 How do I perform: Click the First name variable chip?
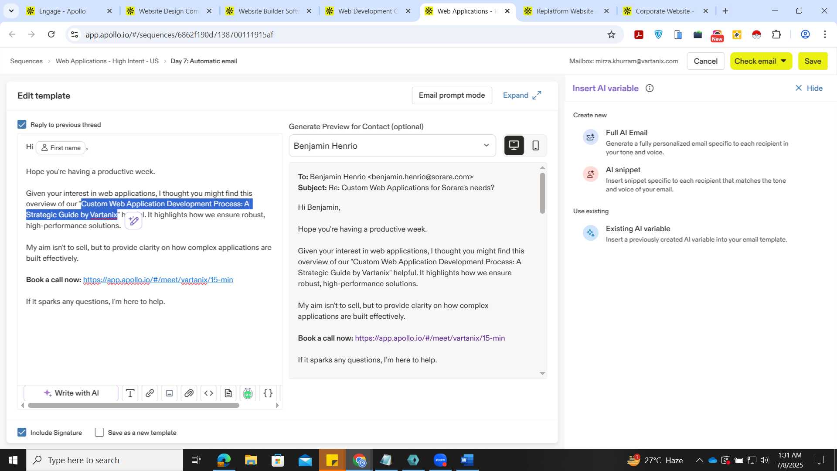61,148
